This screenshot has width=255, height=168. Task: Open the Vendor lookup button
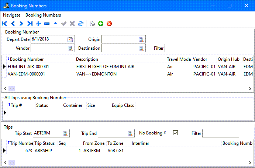pyautogui.click(x=70, y=48)
